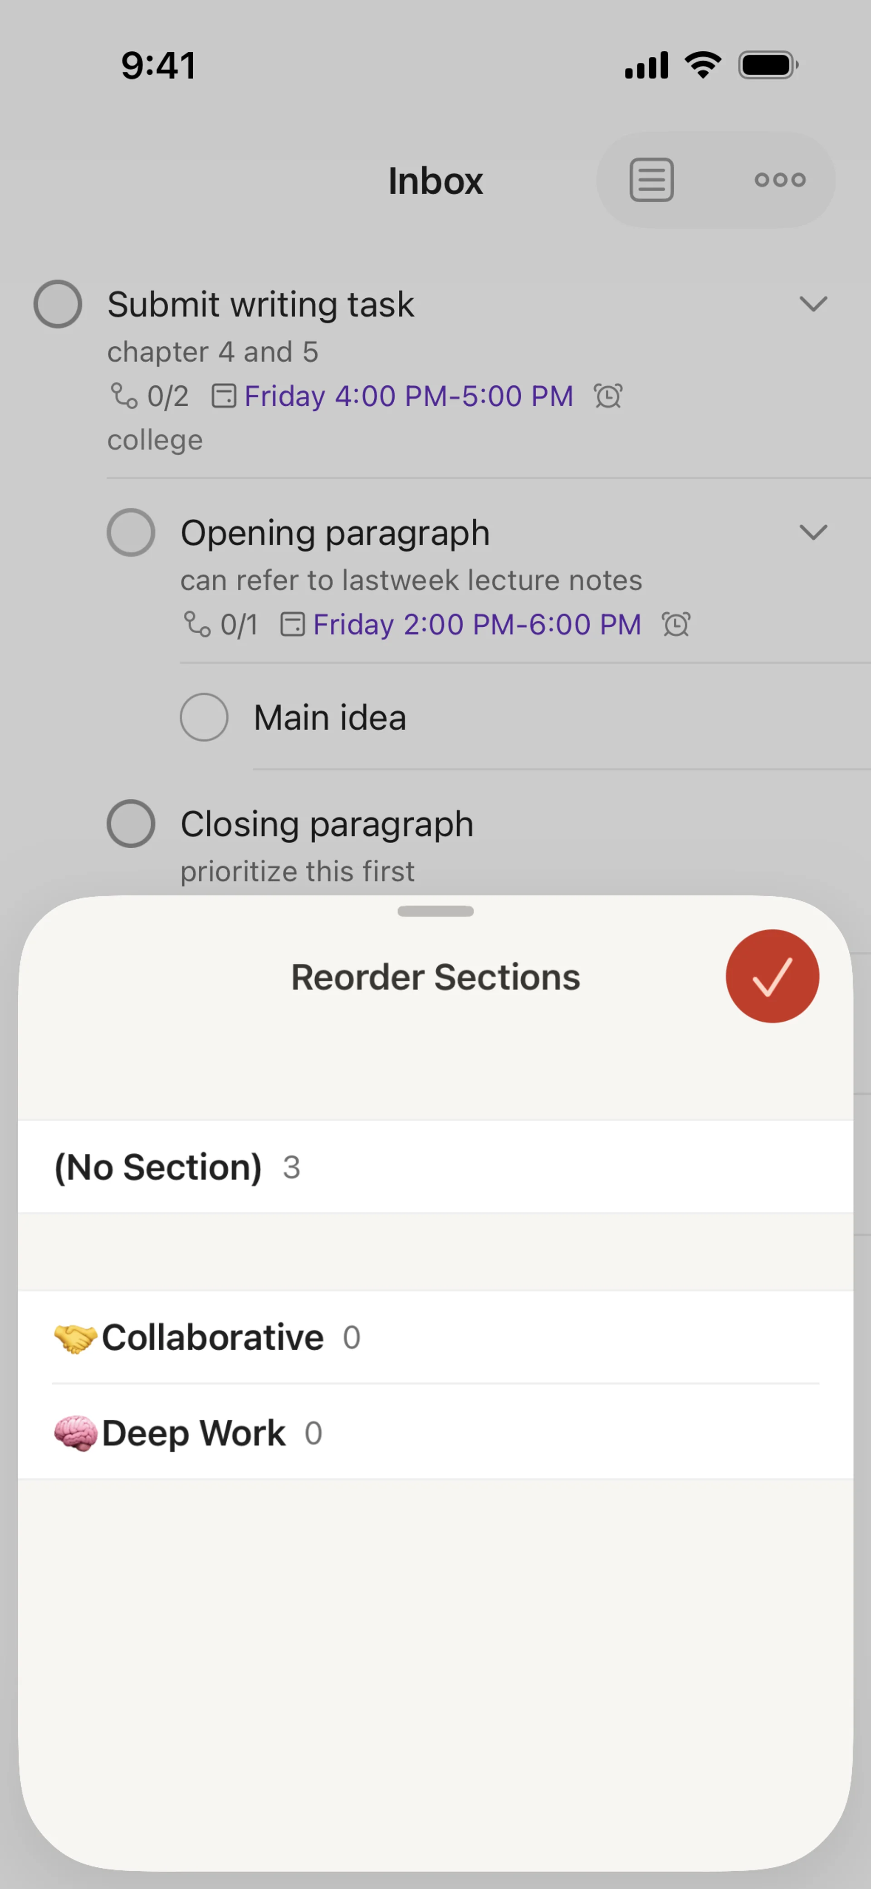Select the (No Section) row

[x=435, y=1167]
